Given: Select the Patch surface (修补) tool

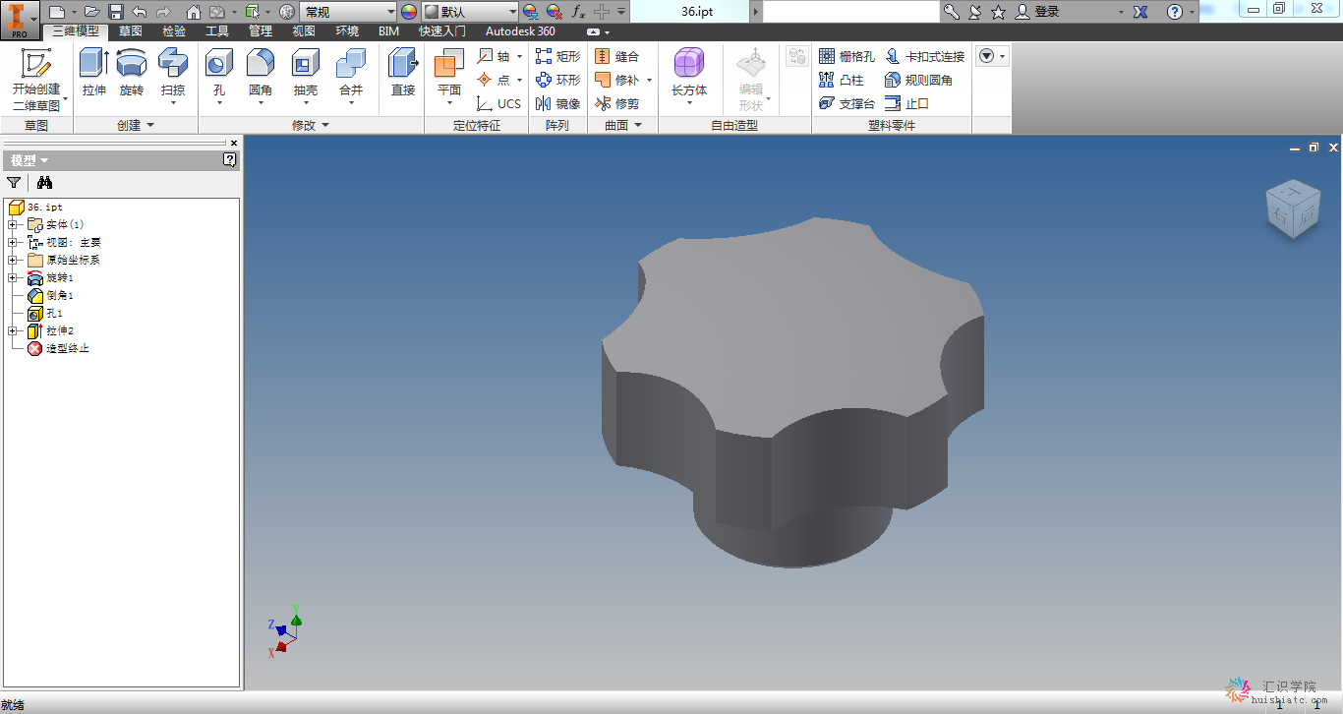Looking at the screenshot, I should tap(616, 80).
